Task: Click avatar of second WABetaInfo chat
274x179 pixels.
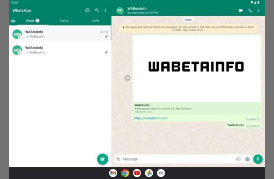Action: click(x=17, y=50)
